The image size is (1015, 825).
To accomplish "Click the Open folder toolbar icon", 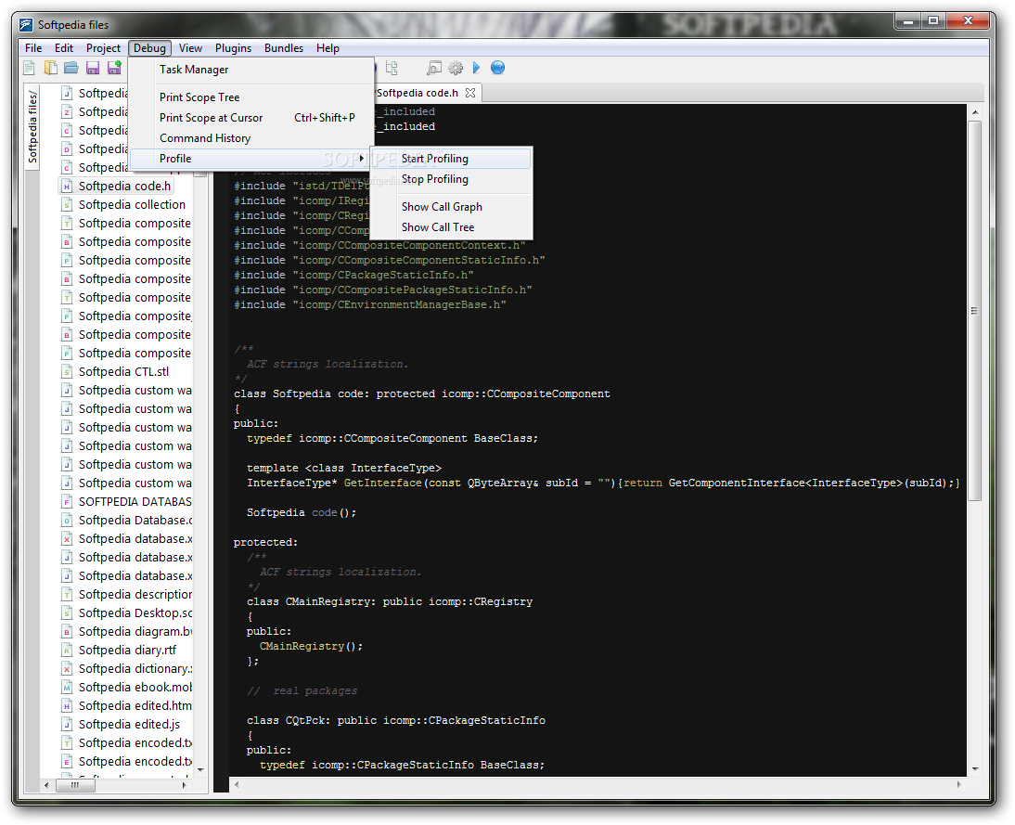I will [x=71, y=68].
